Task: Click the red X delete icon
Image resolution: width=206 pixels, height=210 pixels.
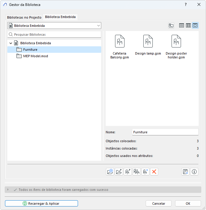Action: coord(154,172)
